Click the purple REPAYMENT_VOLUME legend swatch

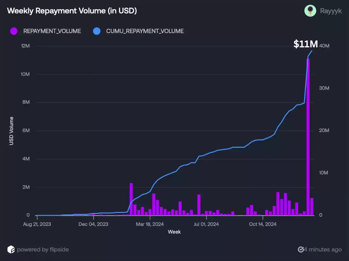coord(14,31)
